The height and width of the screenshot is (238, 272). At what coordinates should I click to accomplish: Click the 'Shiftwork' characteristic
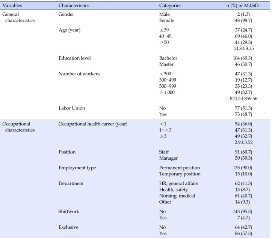coord(69,212)
